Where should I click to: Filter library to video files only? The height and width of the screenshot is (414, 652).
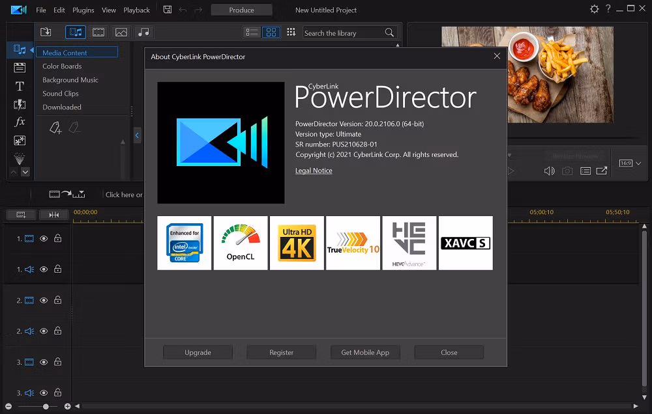[x=98, y=32]
